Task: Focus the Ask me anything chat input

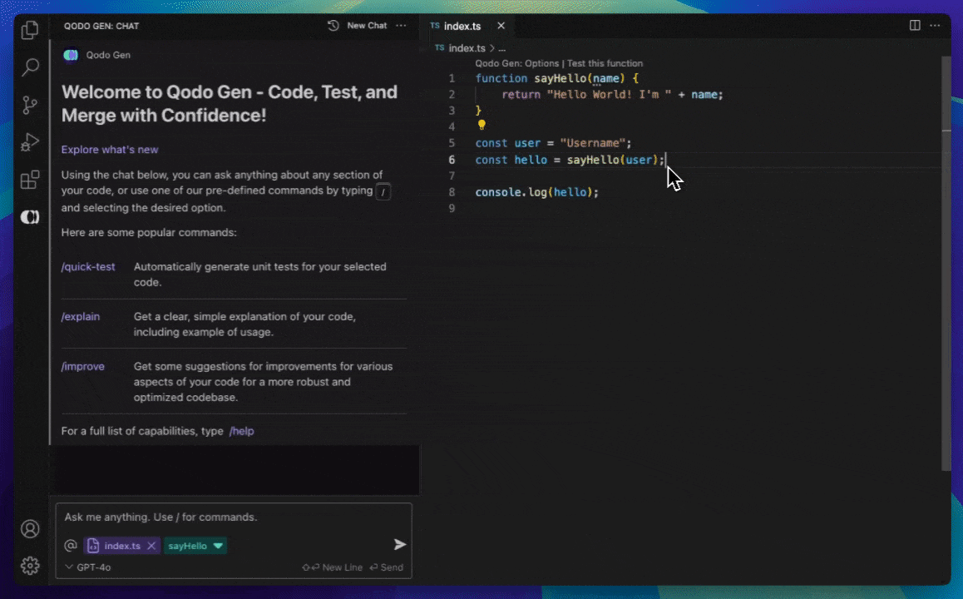Action: [x=234, y=517]
